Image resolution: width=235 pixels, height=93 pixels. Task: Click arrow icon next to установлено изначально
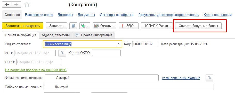209,78
